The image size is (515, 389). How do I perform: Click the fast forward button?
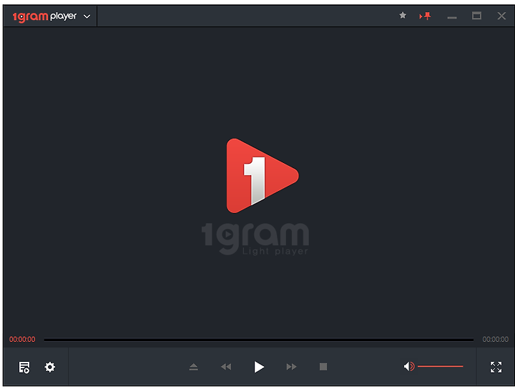tap(291, 367)
